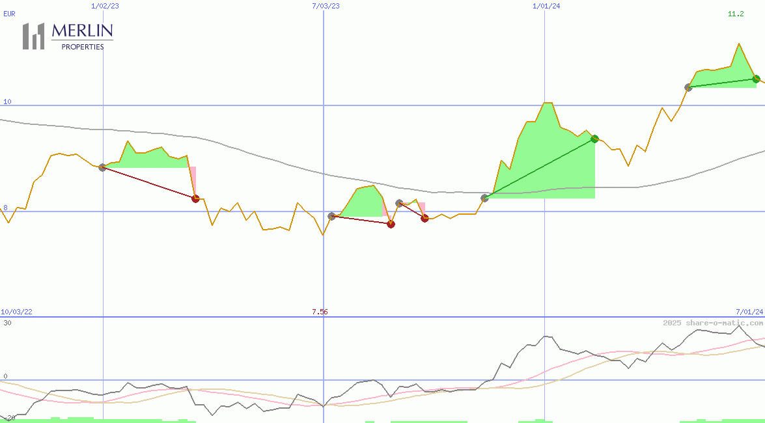The image size is (765, 423).
Task: Select the 7/01/24 end date label
Action: coord(749,312)
